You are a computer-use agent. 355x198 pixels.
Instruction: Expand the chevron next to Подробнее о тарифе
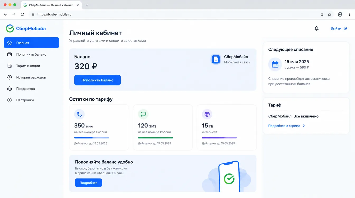tap(304, 126)
